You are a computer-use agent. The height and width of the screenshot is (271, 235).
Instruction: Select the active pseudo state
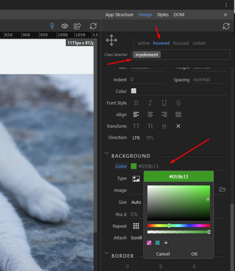tap(144, 43)
